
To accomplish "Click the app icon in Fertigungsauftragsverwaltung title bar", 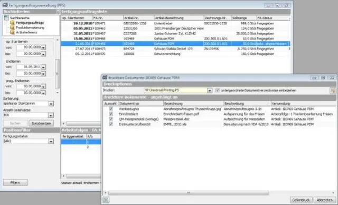I will [x=5, y=5].
